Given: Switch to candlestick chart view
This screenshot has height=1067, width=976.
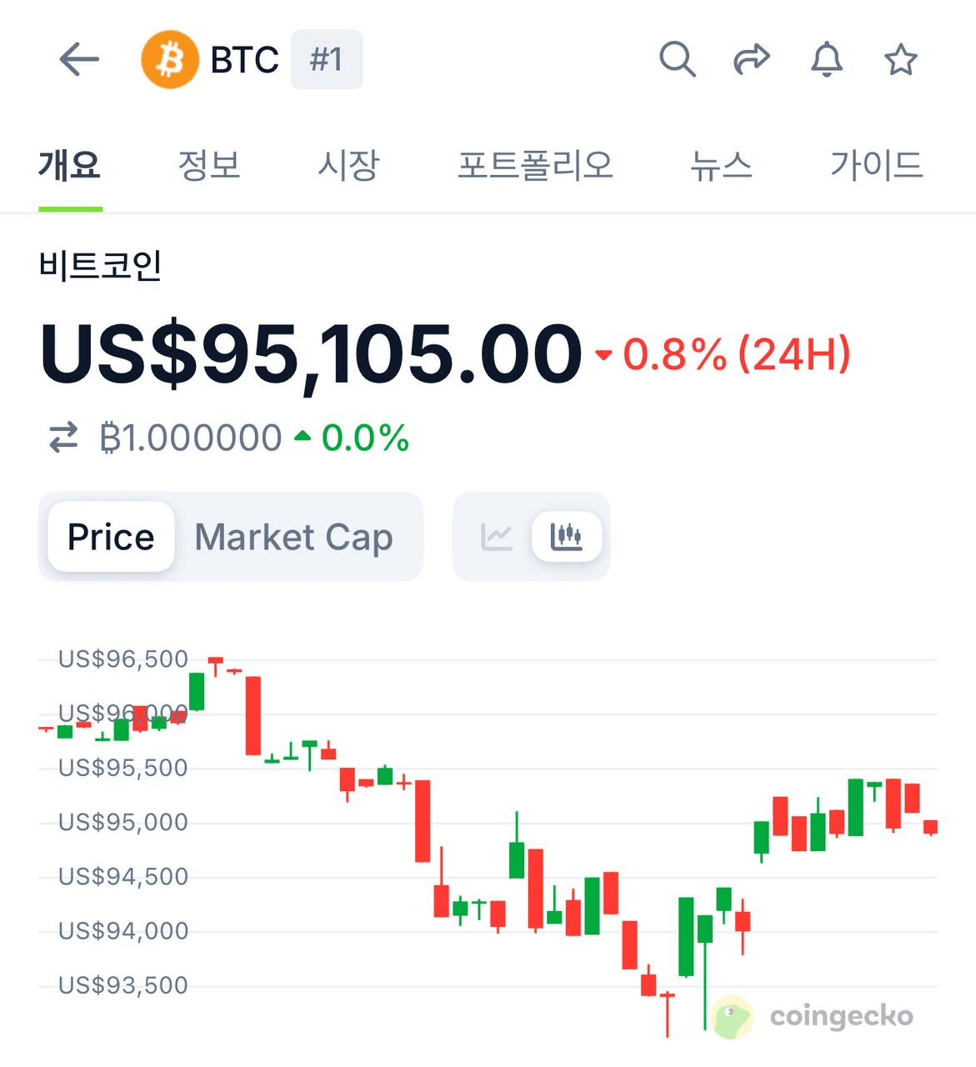Looking at the screenshot, I should (566, 537).
